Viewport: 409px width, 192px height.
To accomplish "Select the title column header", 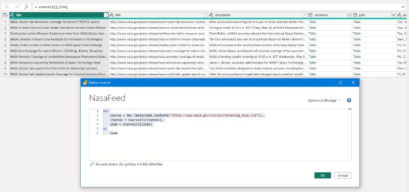I will click(x=59, y=15).
